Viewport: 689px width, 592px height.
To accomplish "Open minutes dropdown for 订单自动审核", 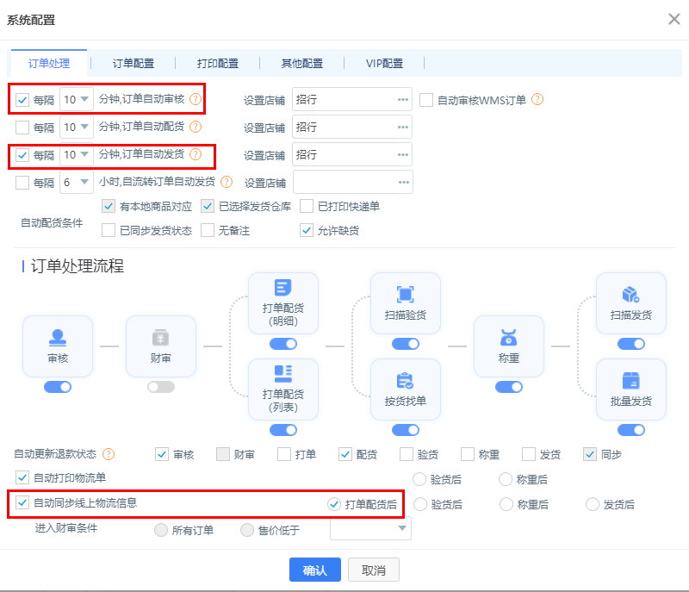I will pos(77,100).
